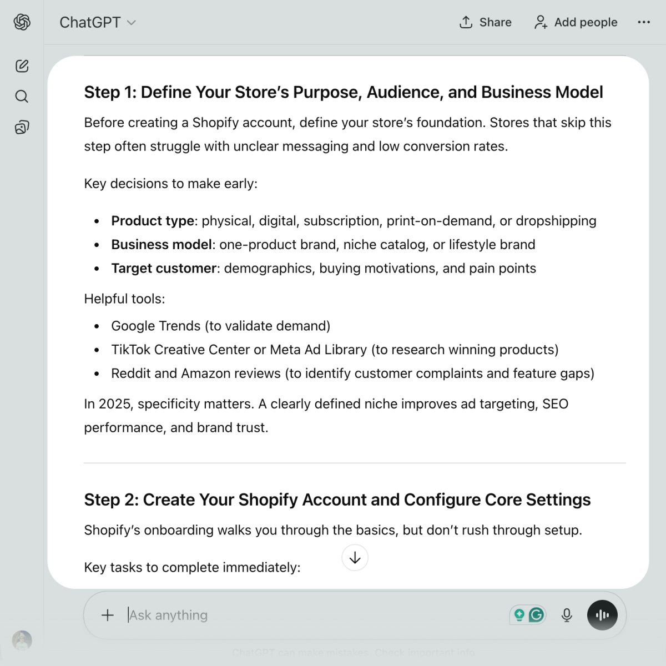Image resolution: width=666 pixels, height=666 pixels.
Task: Click the green Grammarly G icon
Action: 536,615
